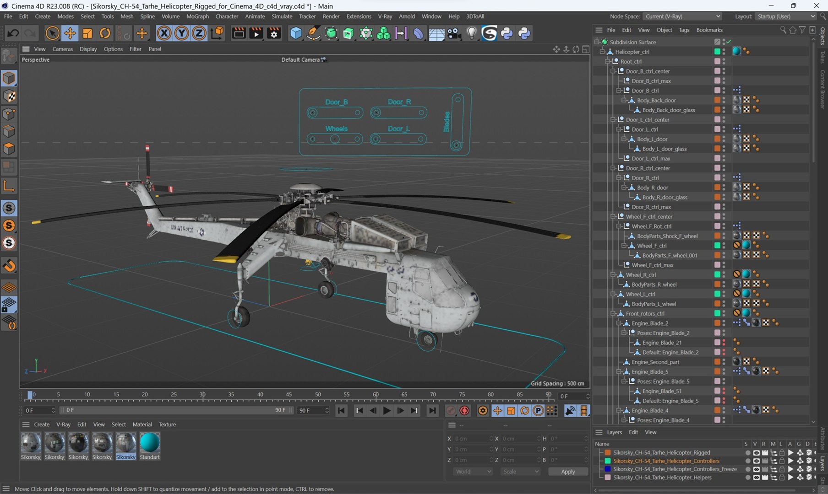Open the Deformer bend icon

418,33
